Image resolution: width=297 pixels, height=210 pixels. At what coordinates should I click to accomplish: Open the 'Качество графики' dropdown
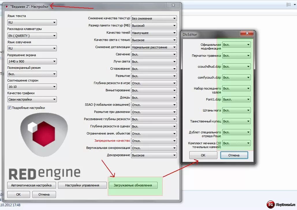[x=32, y=99]
